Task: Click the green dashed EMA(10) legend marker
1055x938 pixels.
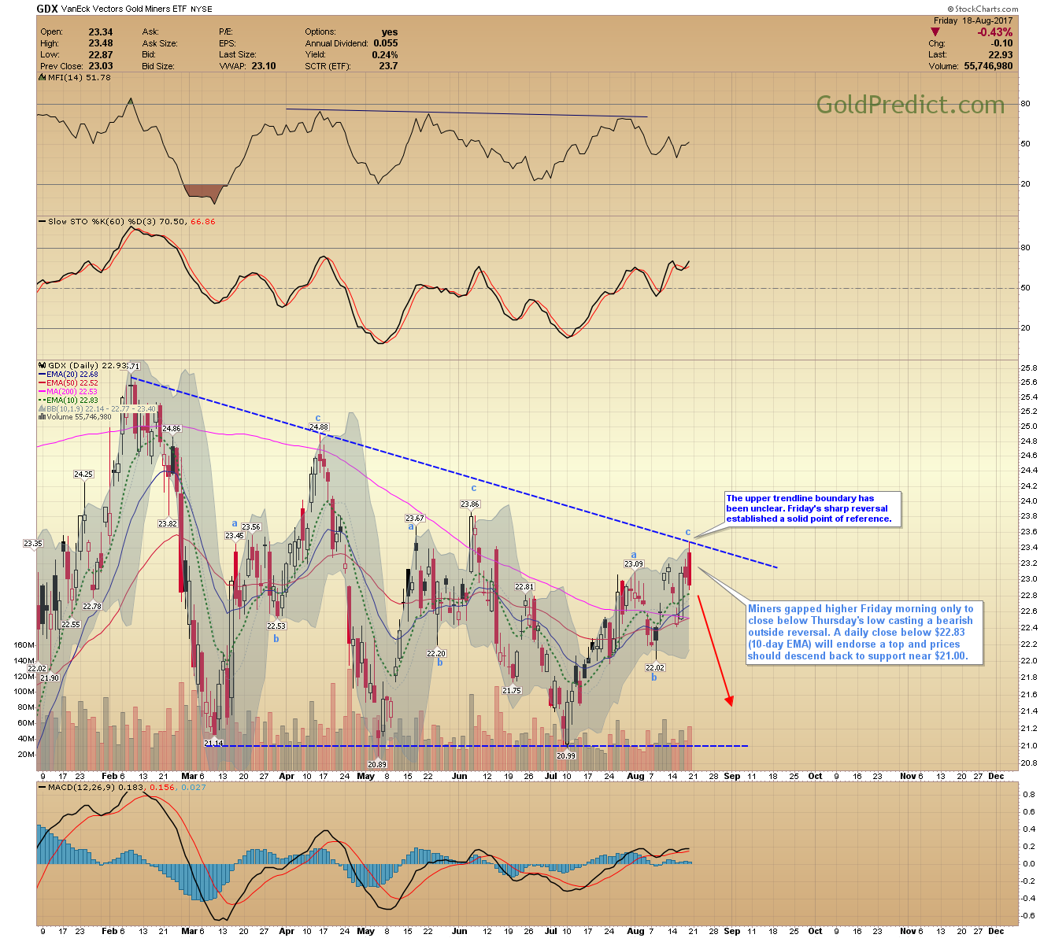Action: coord(43,401)
